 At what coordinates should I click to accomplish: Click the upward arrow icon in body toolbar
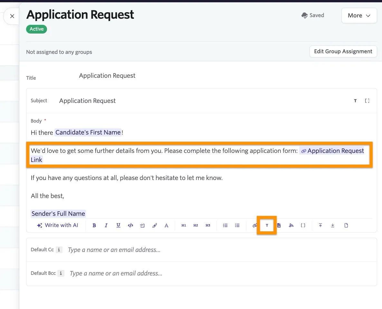320,225
